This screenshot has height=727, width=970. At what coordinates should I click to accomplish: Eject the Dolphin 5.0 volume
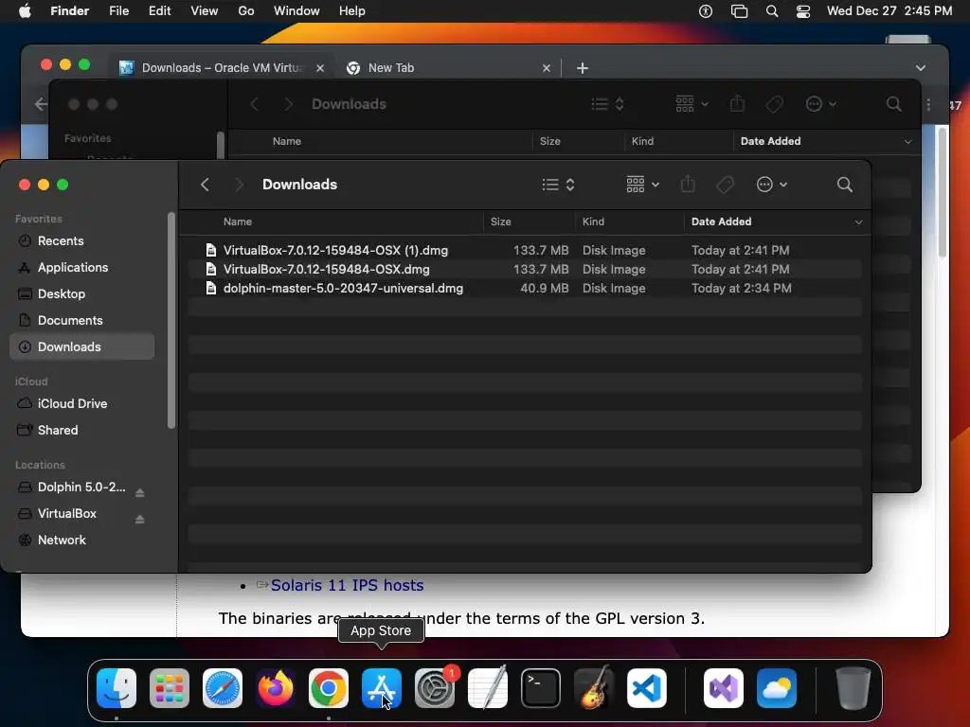[140, 492]
